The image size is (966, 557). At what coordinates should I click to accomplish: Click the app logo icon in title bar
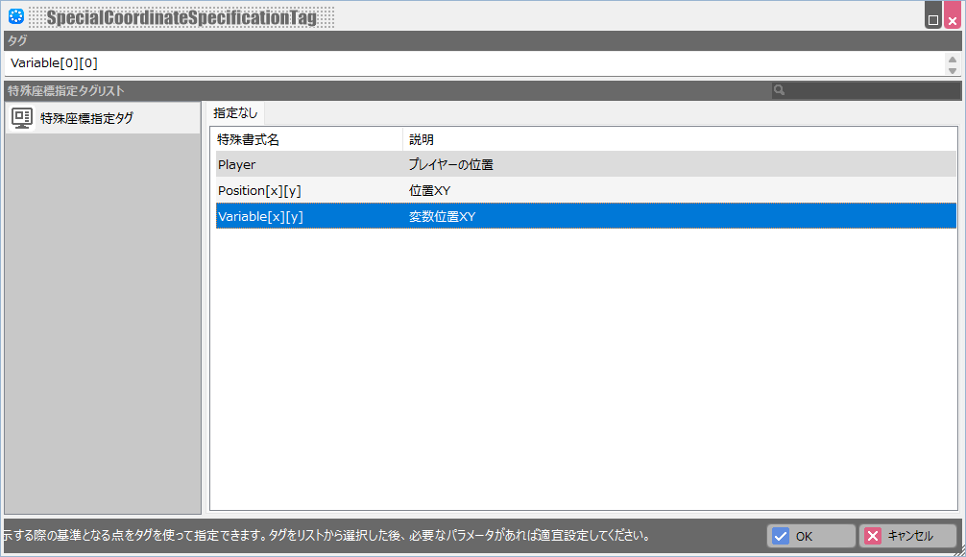[15, 16]
